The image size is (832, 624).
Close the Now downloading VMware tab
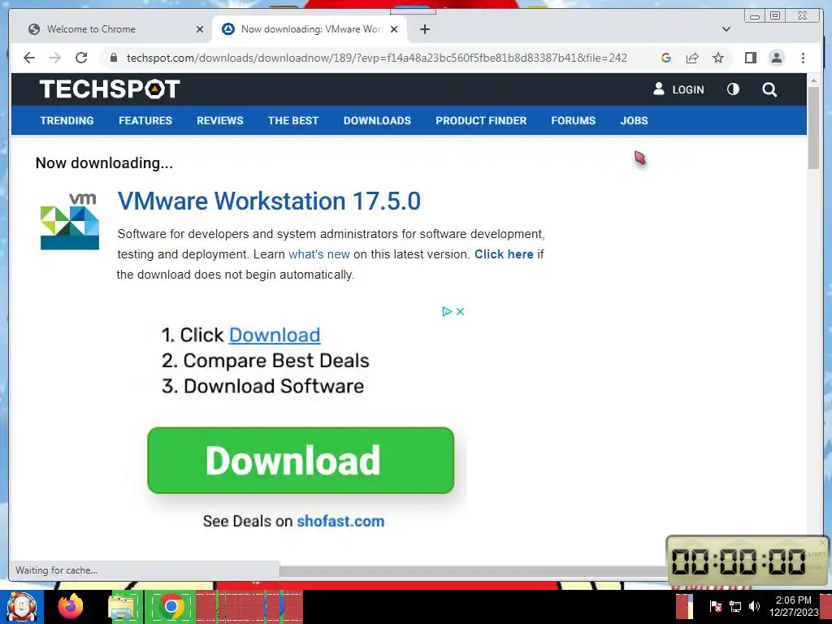click(x=394, y=29)
